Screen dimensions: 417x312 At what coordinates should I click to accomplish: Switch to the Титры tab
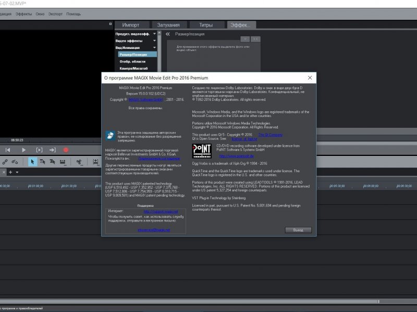pyautogui.click(x=206, y=25)
